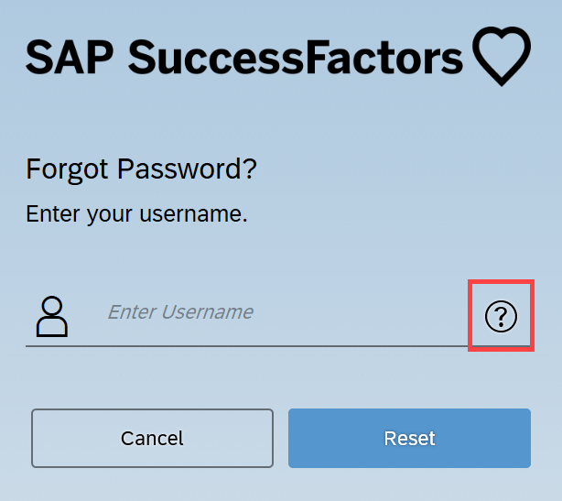Image resolution: width=562 pixels, height=501 pixels.
Task: Click the blue Reset button
Action: pos(409,438)
